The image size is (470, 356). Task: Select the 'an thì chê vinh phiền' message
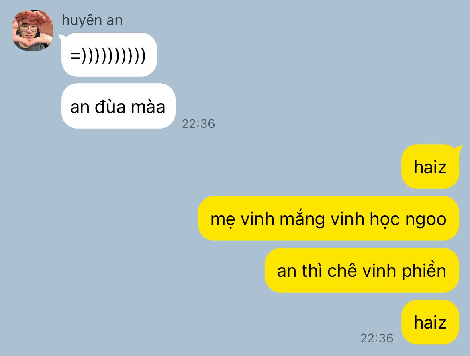pyautogui.click(x=362, y=270)
